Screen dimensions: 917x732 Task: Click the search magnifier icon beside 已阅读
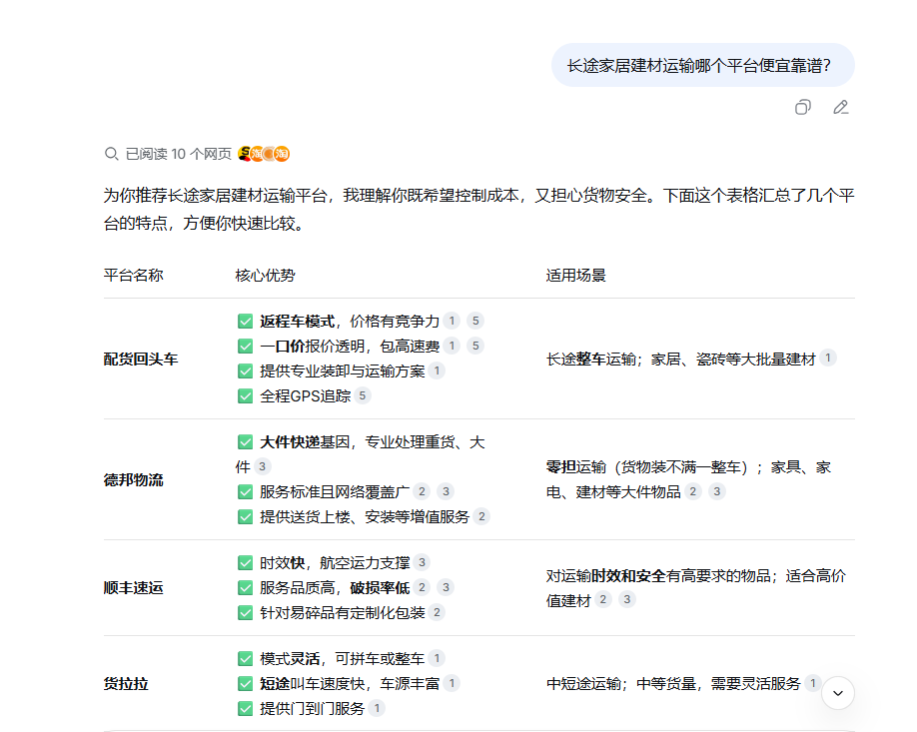point(111,154)
